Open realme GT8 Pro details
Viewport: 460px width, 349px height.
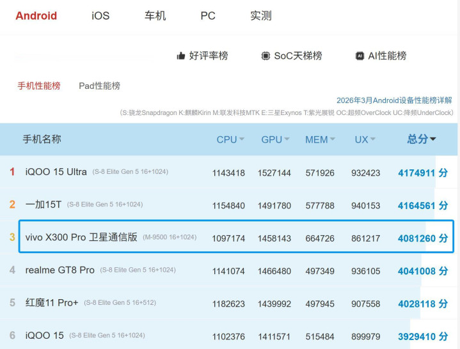pyautogui.click(x=60, y=270)
